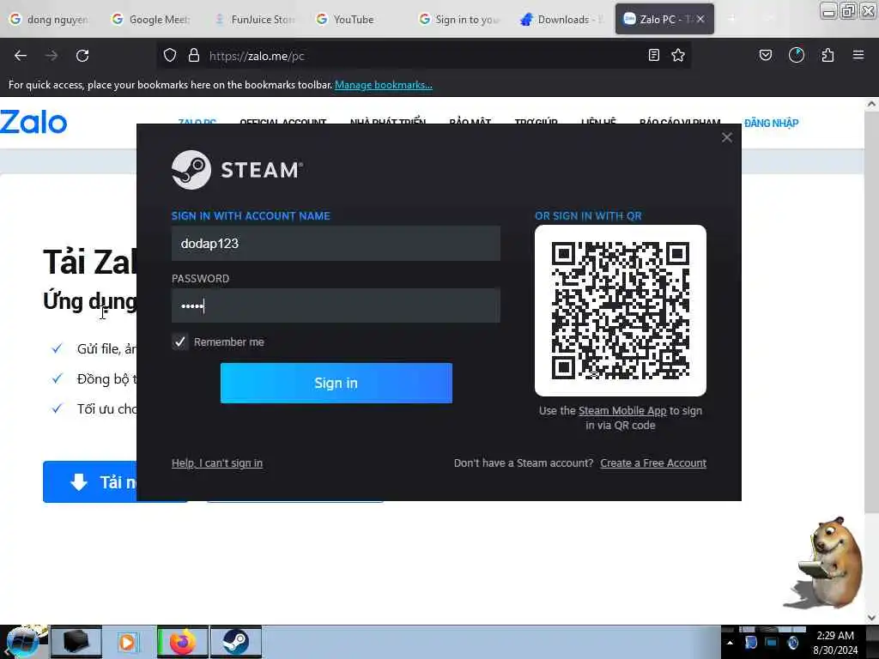Click the padlock site security icon
The width and height of the screenshot is (879, 659).
point(194,56)
